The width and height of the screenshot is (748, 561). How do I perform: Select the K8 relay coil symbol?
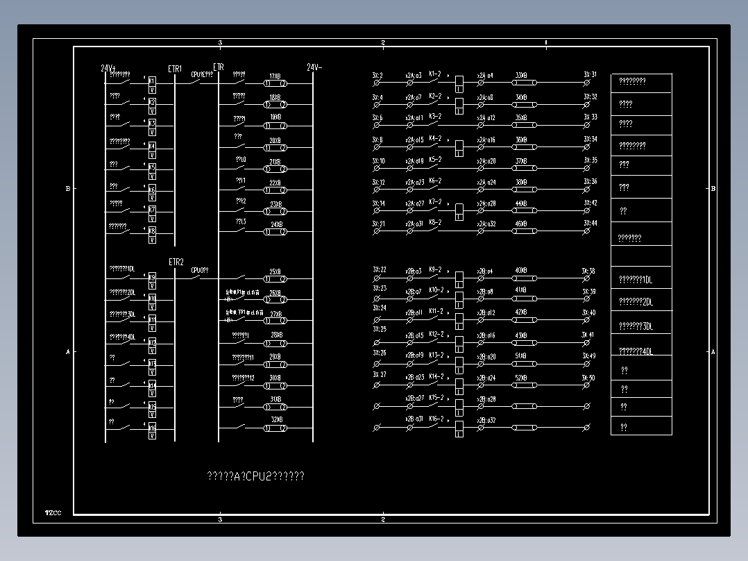[x=152, y=235]
